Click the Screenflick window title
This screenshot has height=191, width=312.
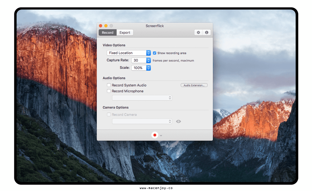(155, 26)
